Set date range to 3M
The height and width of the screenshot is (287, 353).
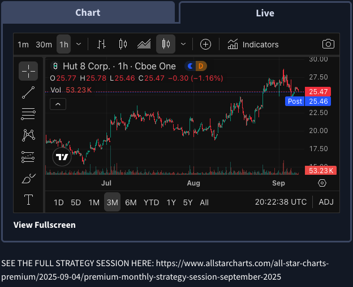[112, 202]
